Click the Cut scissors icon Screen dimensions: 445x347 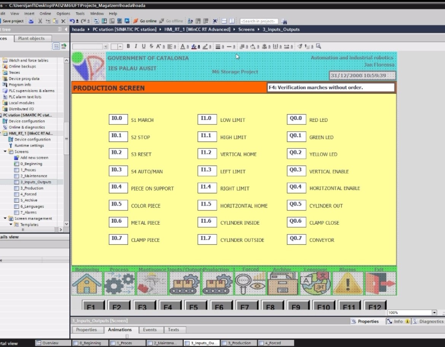click(x=40, y=21)
